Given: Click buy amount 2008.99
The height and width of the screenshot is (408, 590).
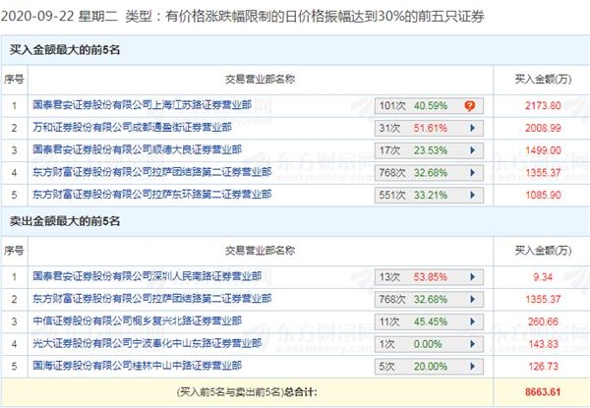Looking at the screenshot, I should click(543, 128).
